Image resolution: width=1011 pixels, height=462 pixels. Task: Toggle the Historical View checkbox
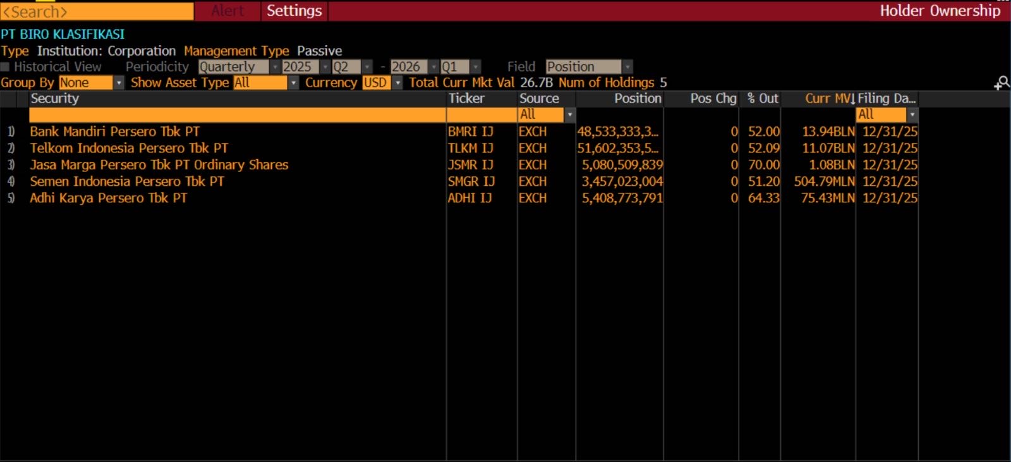[6, 67]
